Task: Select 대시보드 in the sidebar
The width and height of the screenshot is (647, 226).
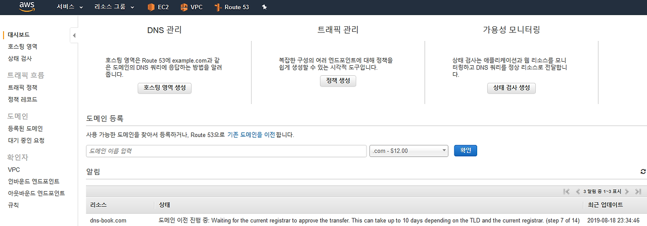Action: click(x=19, y=34)
